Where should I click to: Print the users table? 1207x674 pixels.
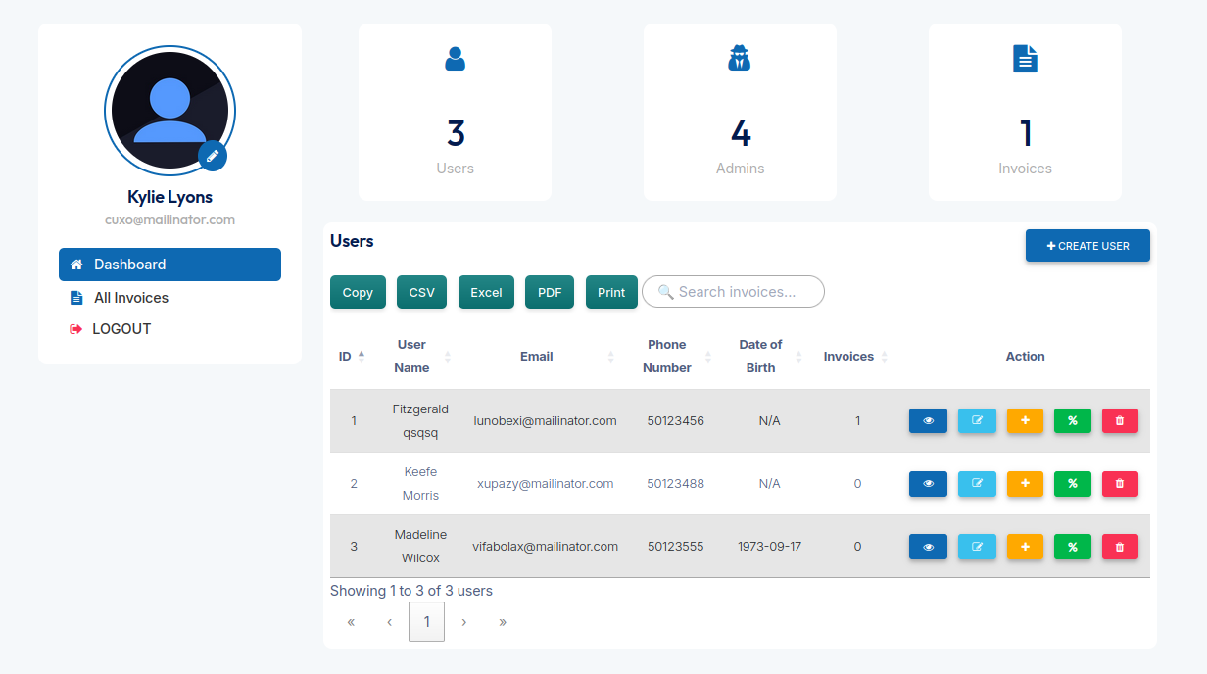pos(610,291)
